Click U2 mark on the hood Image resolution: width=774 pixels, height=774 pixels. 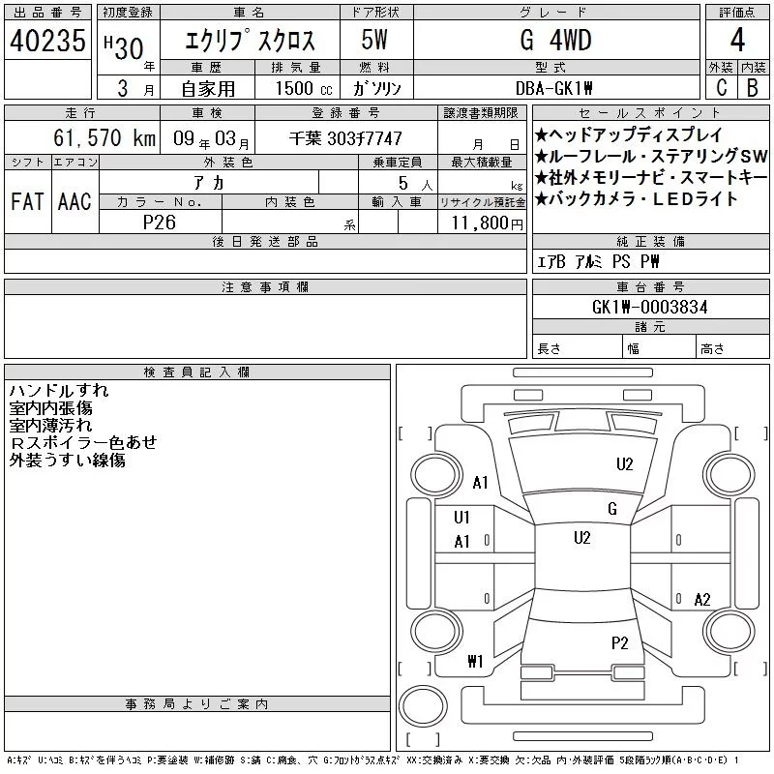click(624, 464)
